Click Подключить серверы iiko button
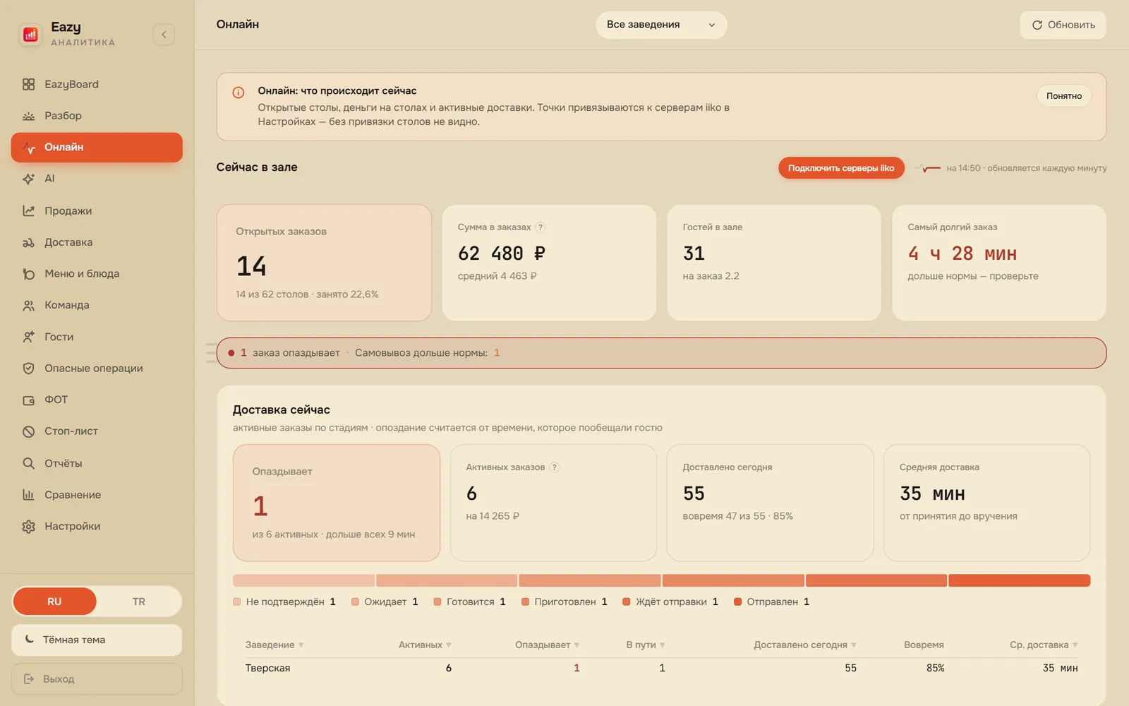 coord(841,168)
